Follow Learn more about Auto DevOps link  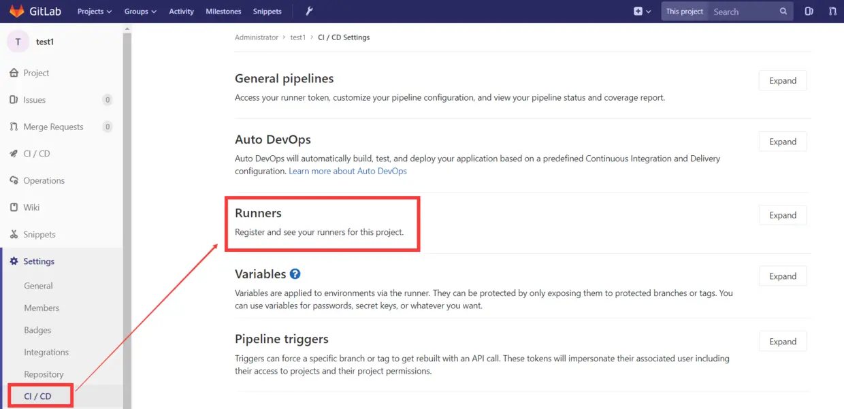coord(348,171)
